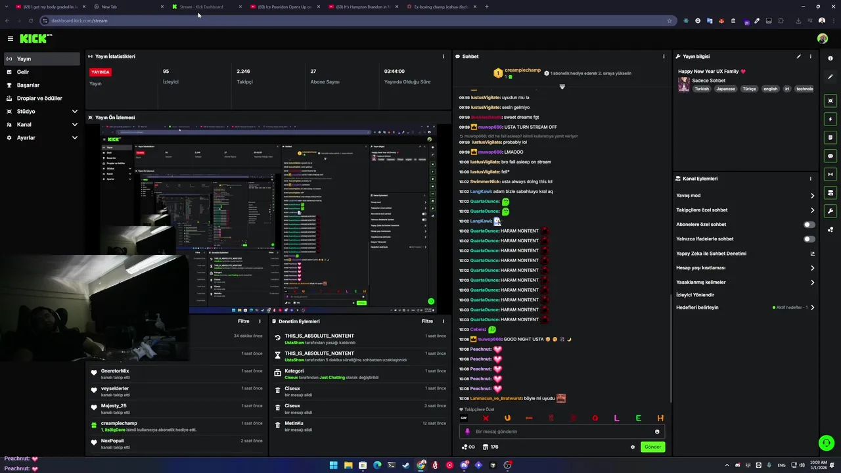Select Başarılar in the left sidebar
Viewport: 841px width, 473px height.
[x=42, y=85]
